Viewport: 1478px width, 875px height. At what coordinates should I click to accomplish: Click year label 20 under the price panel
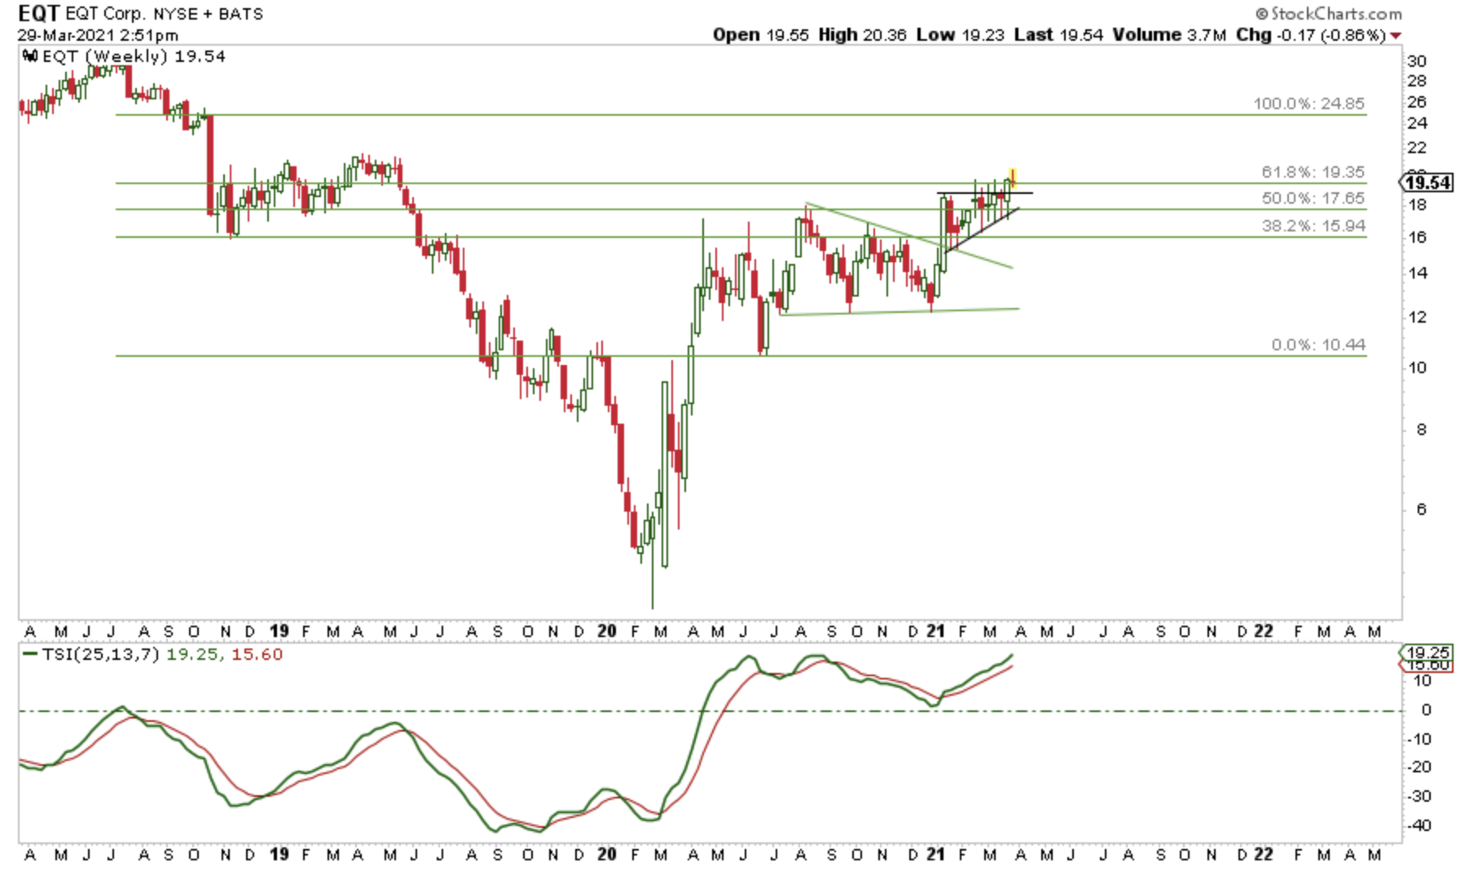607,631
